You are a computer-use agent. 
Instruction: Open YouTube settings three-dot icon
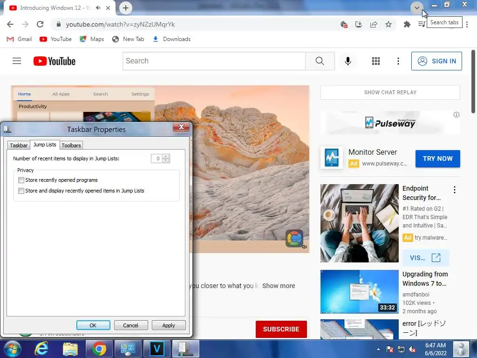coord(398,61)
